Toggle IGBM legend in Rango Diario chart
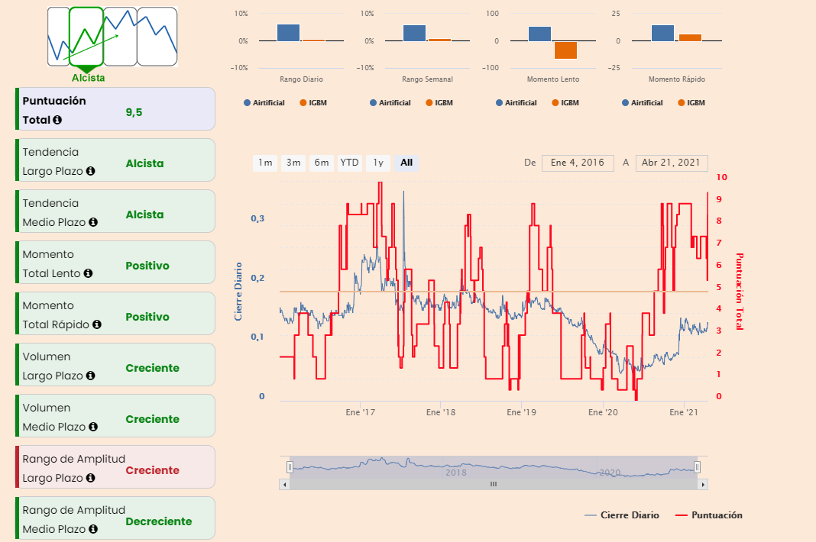The width and height of the screenshot is (816, 542). pos(313,102)
